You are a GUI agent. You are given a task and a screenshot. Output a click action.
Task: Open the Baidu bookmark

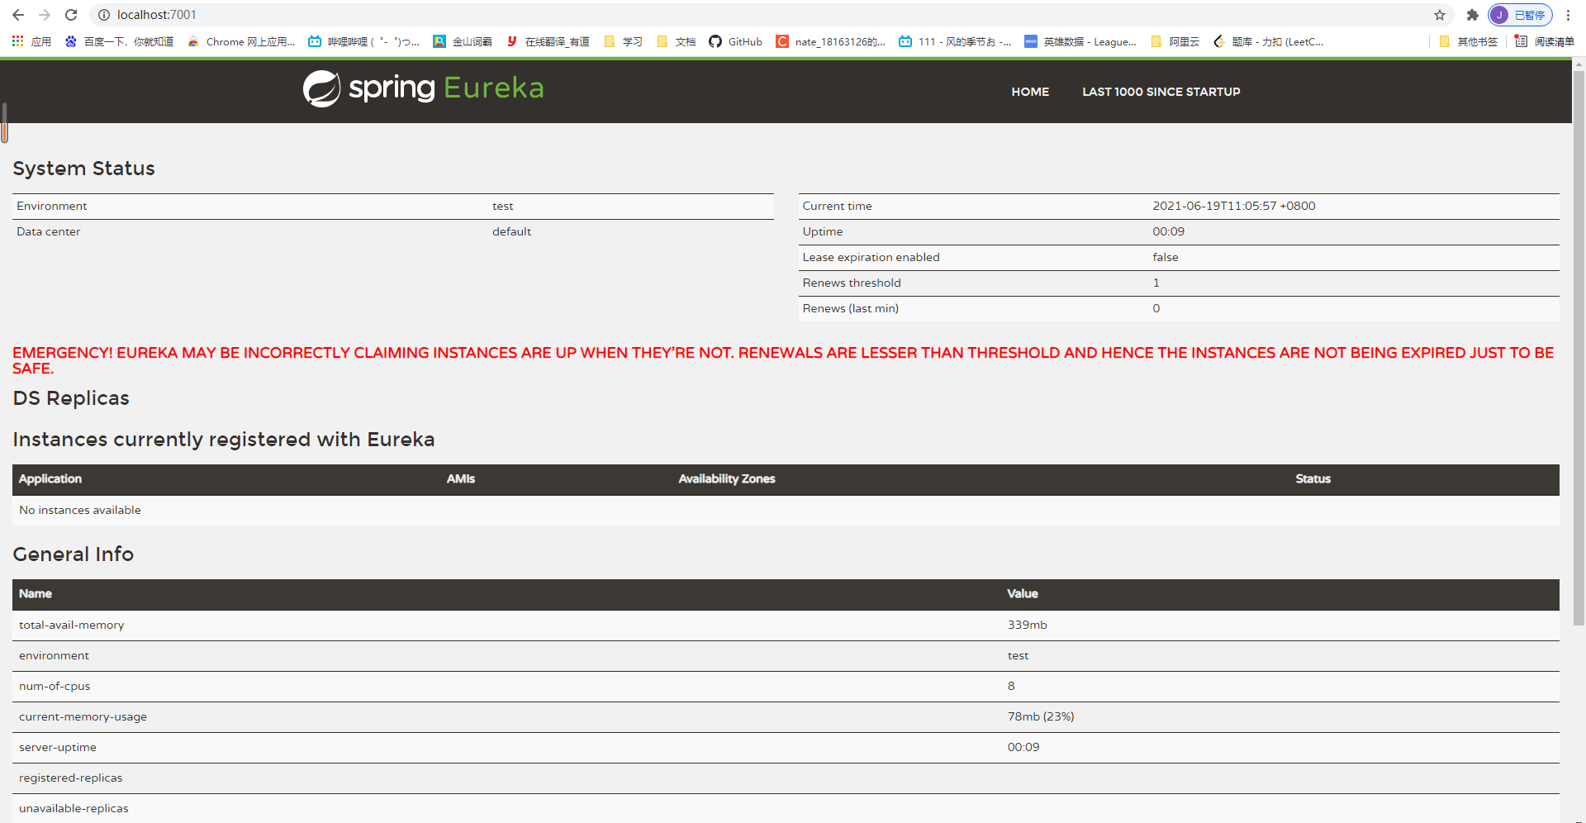119,41
